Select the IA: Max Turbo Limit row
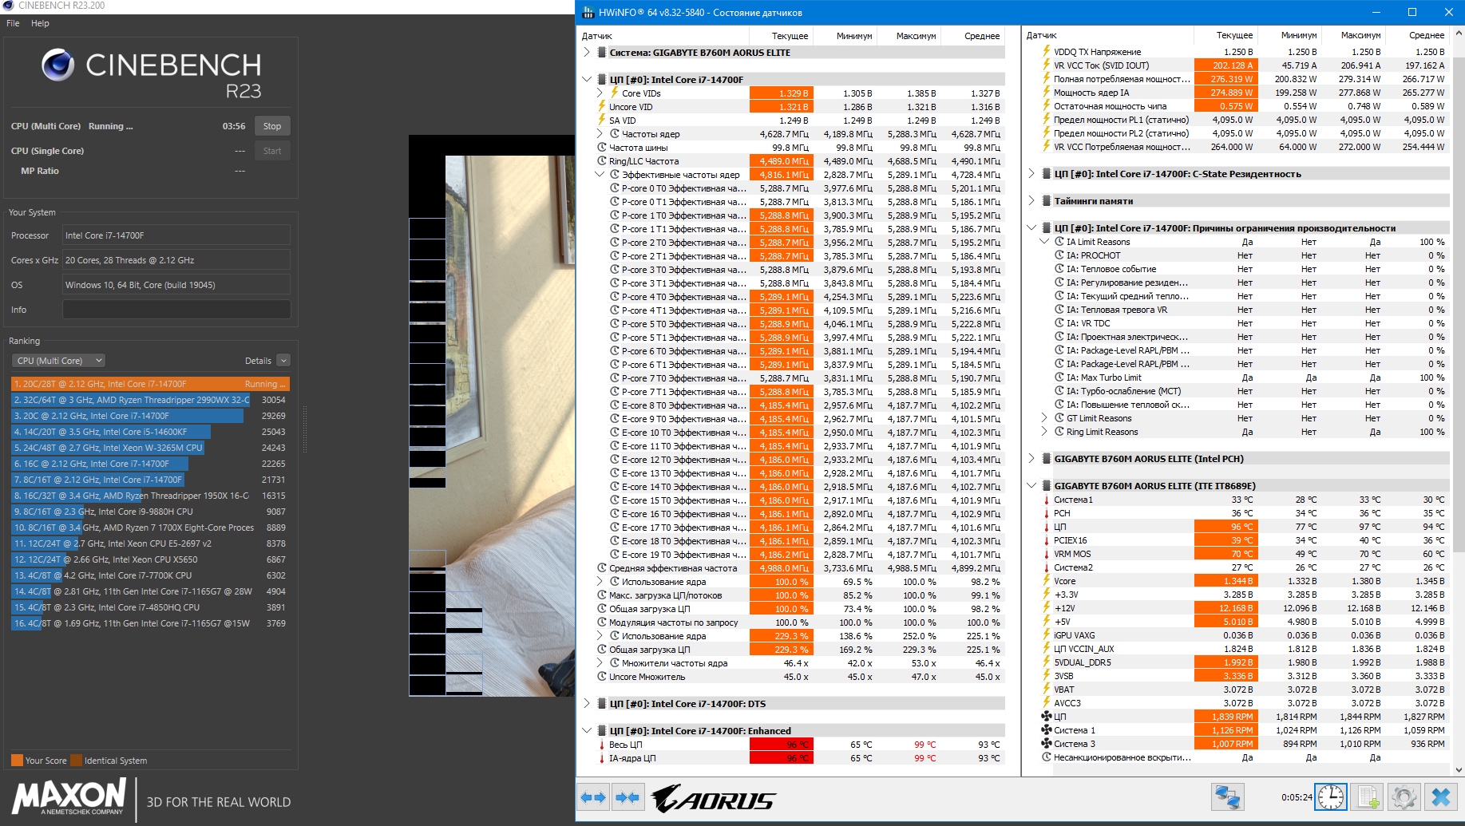 coord(1244,377)
